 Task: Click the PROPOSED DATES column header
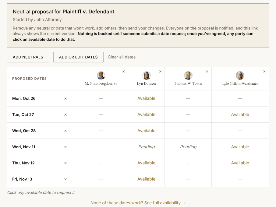[x=29, y=79]
